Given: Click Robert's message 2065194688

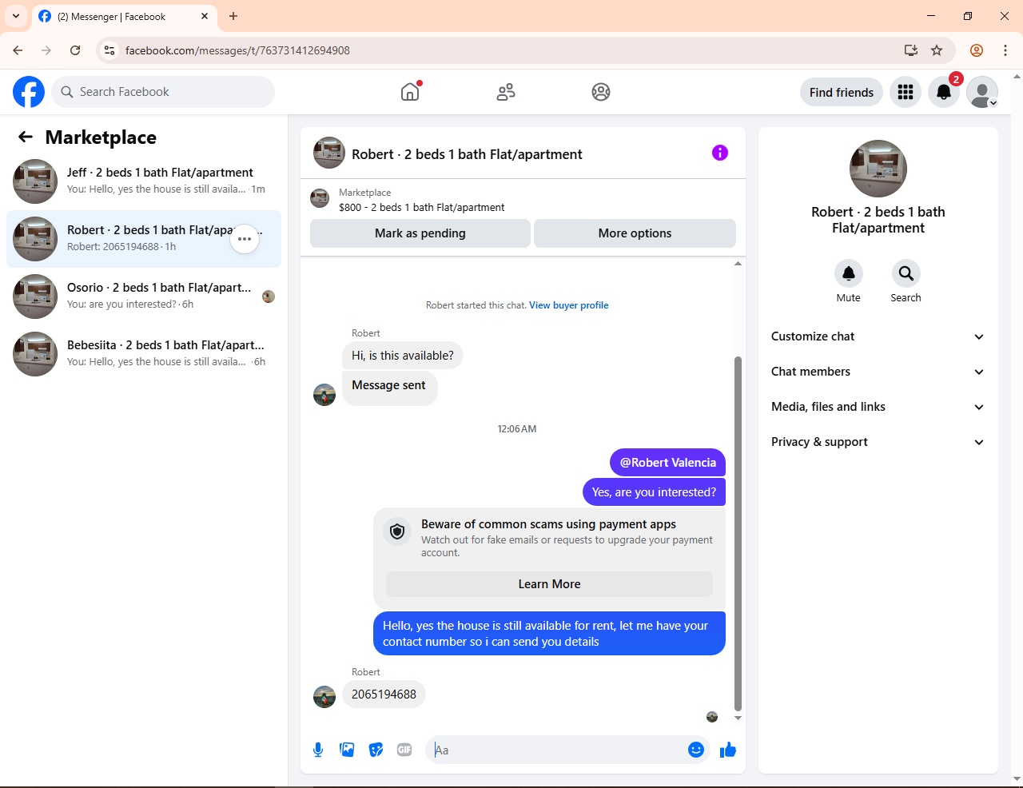Looking at the screenshot, I should 384,694.
